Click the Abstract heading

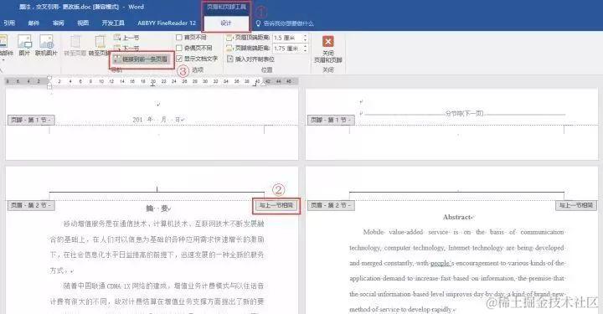(457, 217)
